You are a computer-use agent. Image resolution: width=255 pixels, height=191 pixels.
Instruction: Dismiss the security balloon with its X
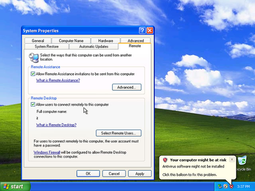(232, 160)
